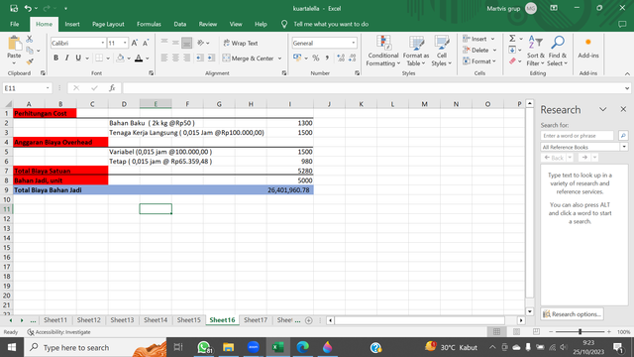Click Merge & Center button
The height and width of the screenshot is (357, 634).
pos(249,59)
